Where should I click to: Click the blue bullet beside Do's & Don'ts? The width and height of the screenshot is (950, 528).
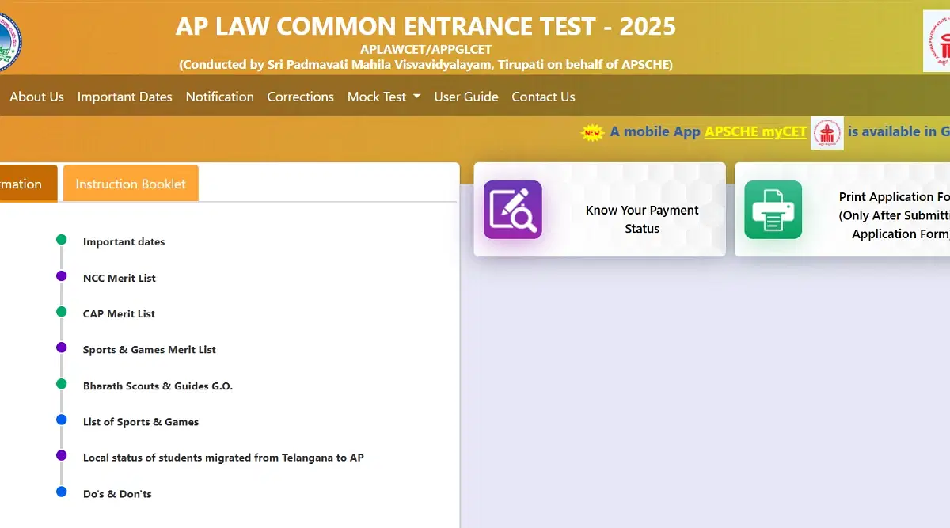[62, 492]
